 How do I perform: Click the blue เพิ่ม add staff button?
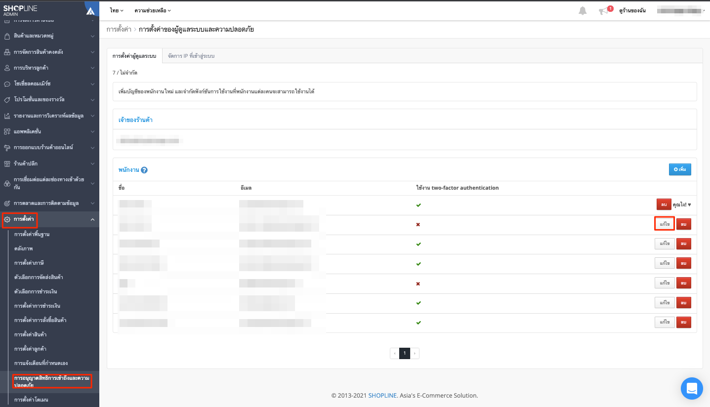pos(680,169)
